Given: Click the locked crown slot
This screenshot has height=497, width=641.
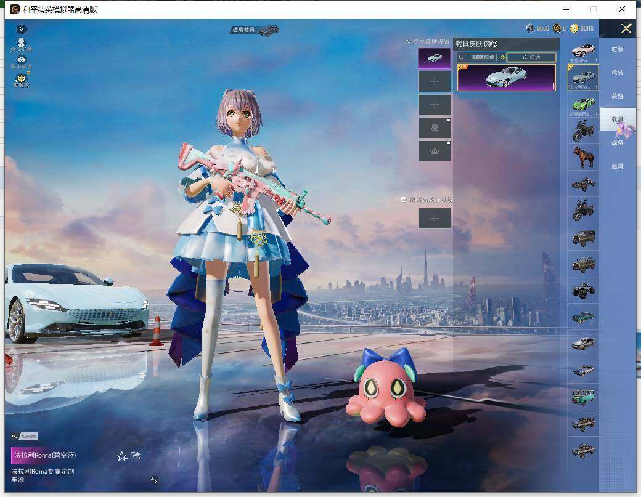Looking at the screenshot, I should pyautogui.click(x=435, y=151).
